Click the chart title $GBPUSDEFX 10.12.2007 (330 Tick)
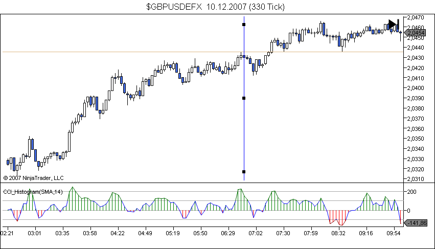 [216, 7]
